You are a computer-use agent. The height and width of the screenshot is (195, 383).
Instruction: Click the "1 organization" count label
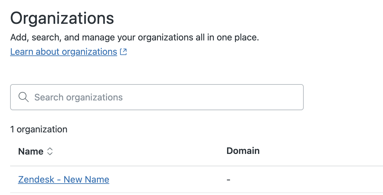pos(39,129)
